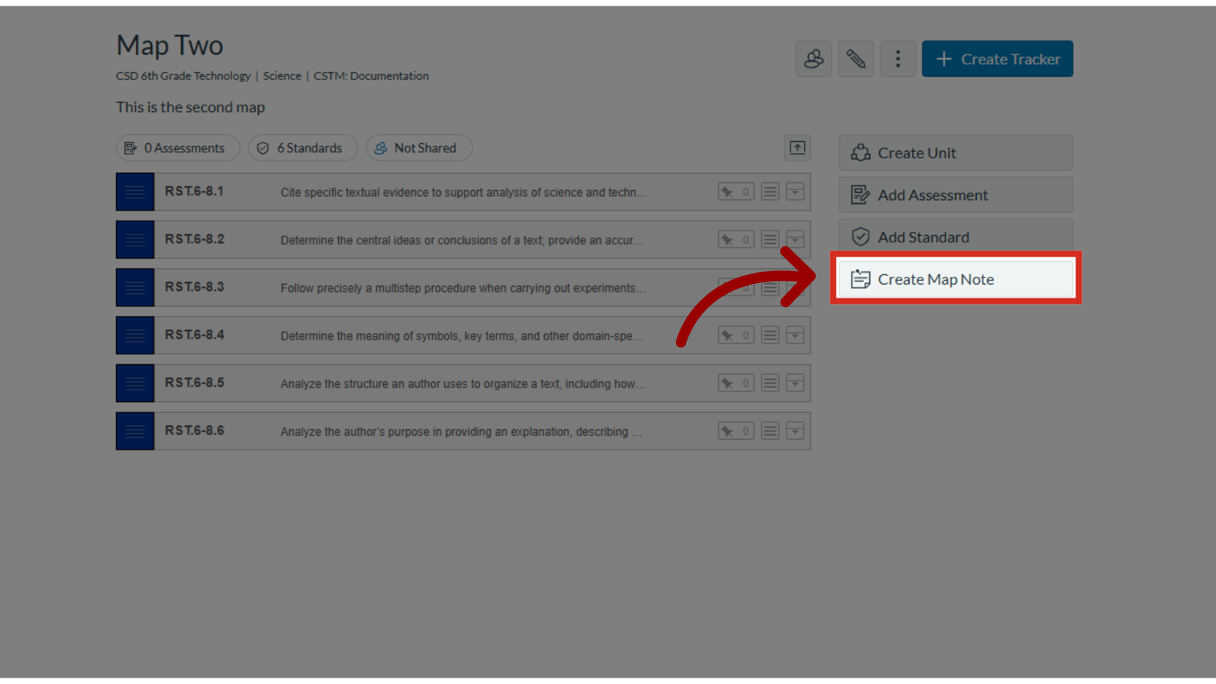Toggle the Not Shared status pill
This screenshot has height=684, width=1216.
419,148
